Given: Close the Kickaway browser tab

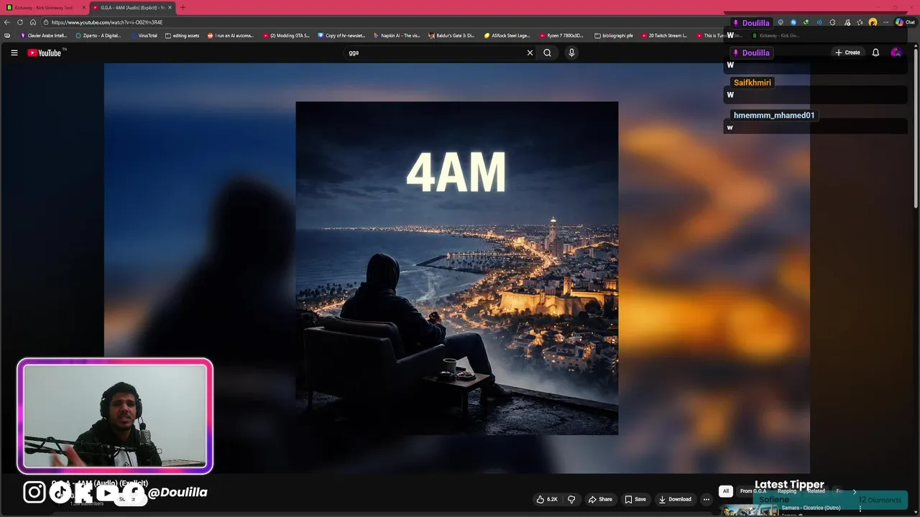Looking at the screenshot, I should pos(83,7).
